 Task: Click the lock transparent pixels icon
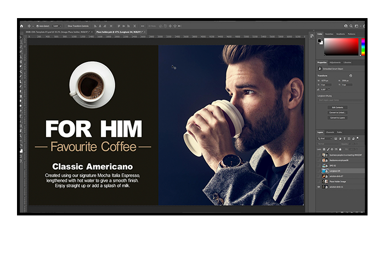coord(324,149)
